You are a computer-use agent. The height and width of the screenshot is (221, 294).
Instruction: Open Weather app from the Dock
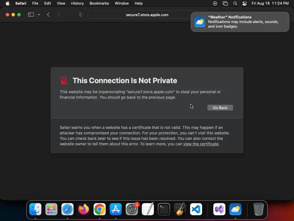tap(235, 209)
